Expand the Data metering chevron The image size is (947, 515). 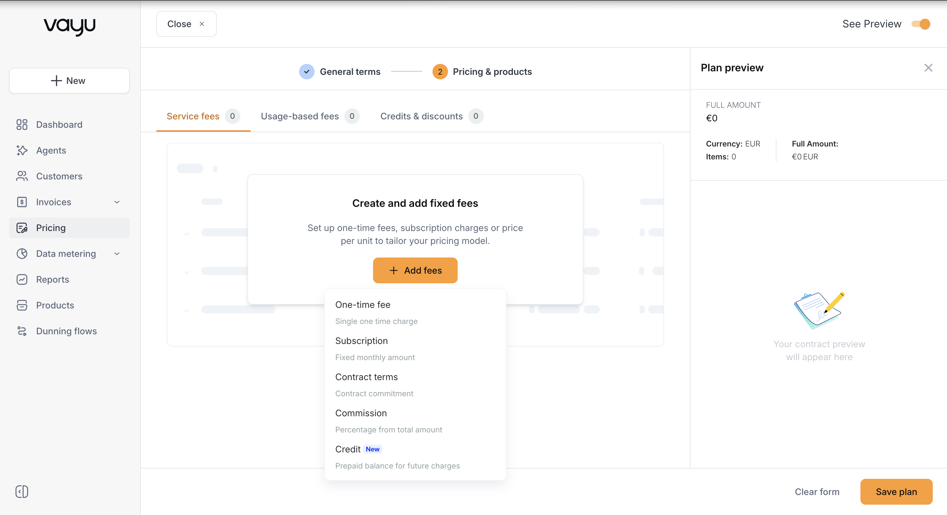click(x=117, y=253)
